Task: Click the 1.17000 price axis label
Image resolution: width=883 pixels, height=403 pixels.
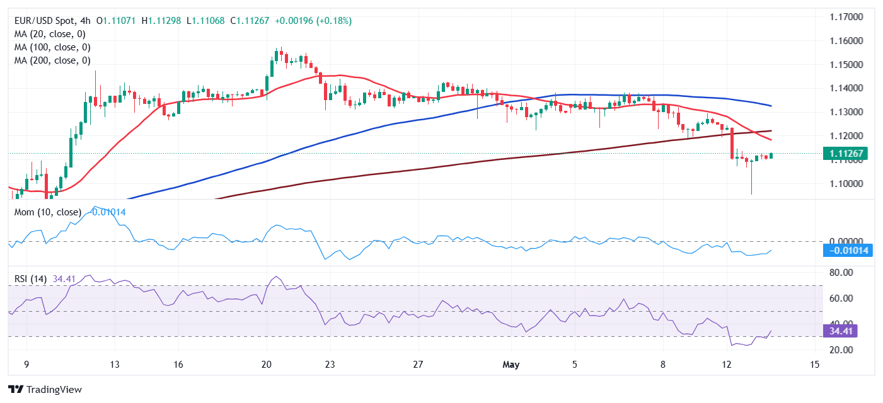Action: (x=845, y=16)
